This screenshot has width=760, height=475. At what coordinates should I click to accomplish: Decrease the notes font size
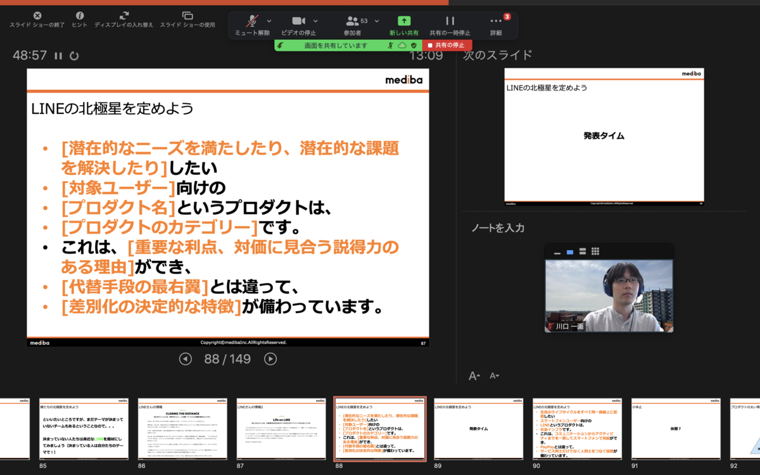coord(494,376)
